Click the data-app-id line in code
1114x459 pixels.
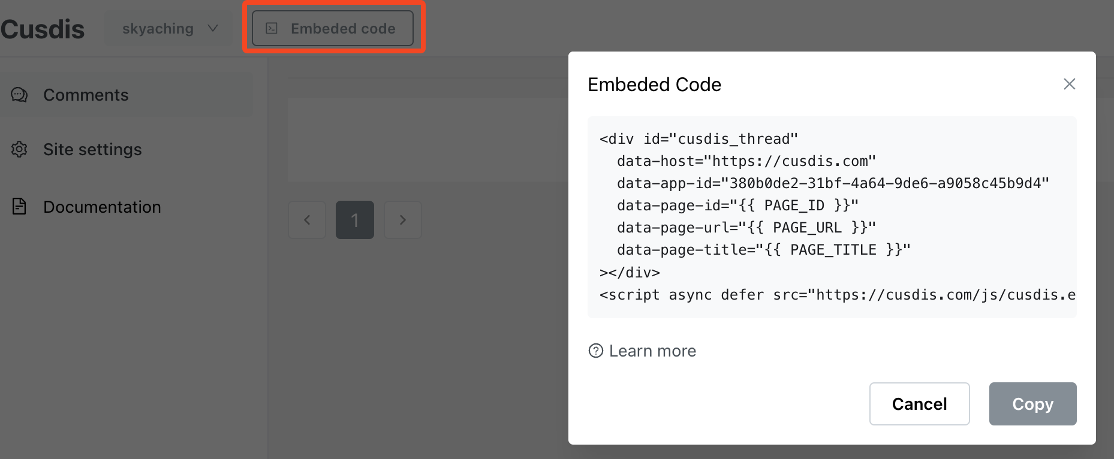833,183
